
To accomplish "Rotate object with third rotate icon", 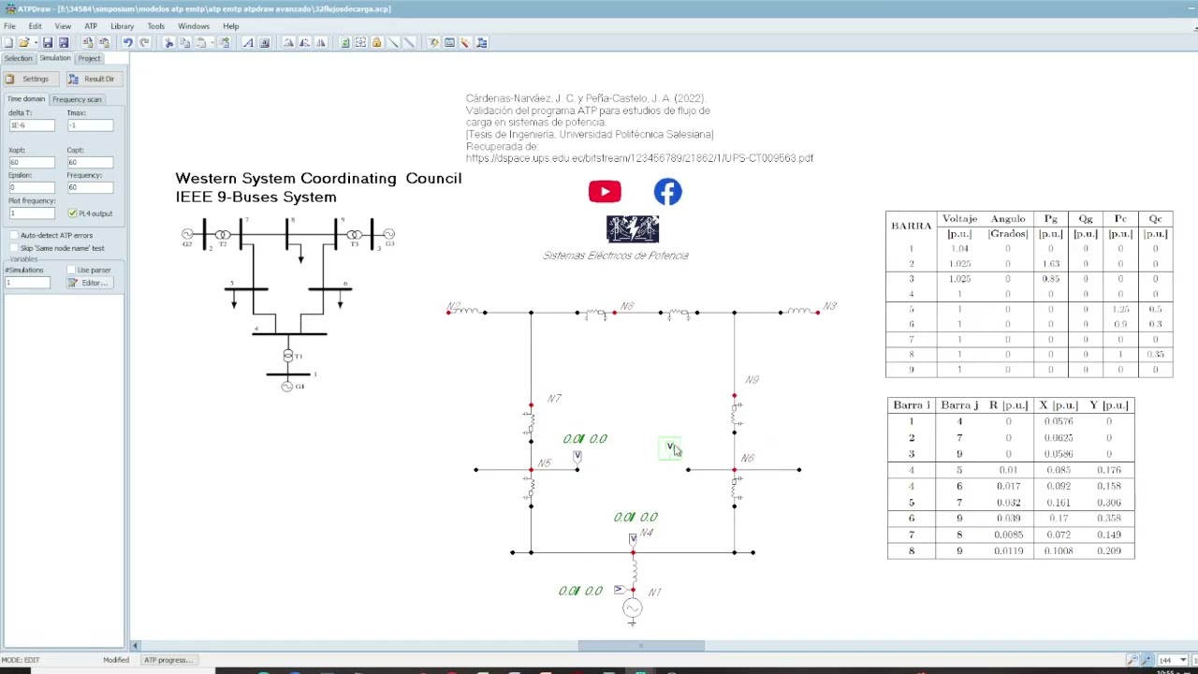I will point(321,42).
